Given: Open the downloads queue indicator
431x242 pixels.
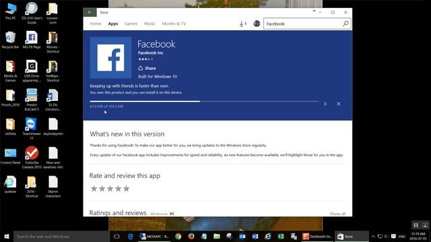Looking at the screenshot, I should [242, 24].
